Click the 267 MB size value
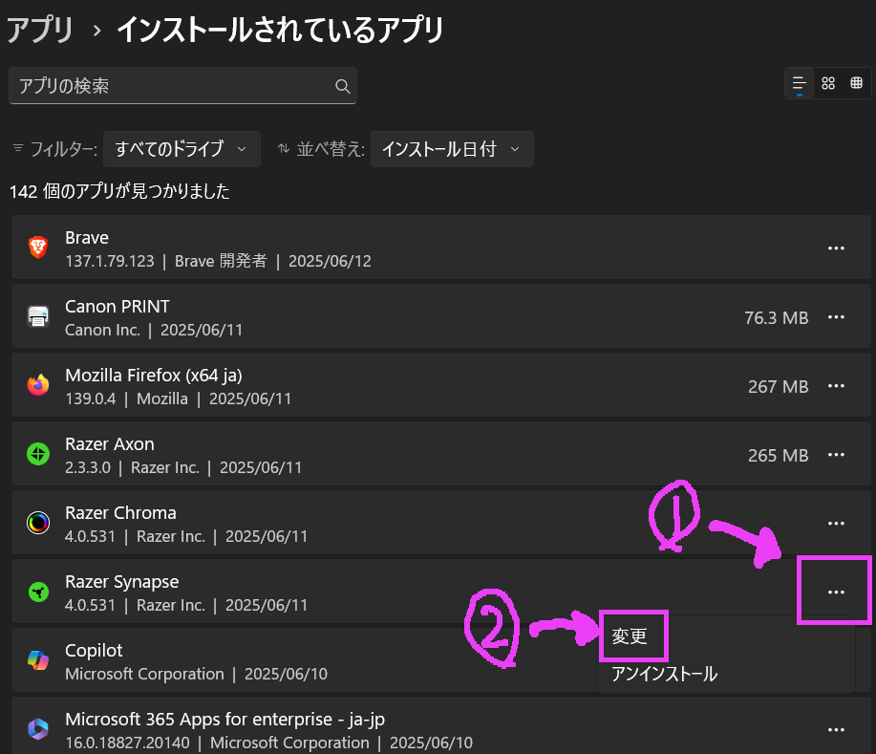This screenshot has height=754, width=876. (779, 386)
